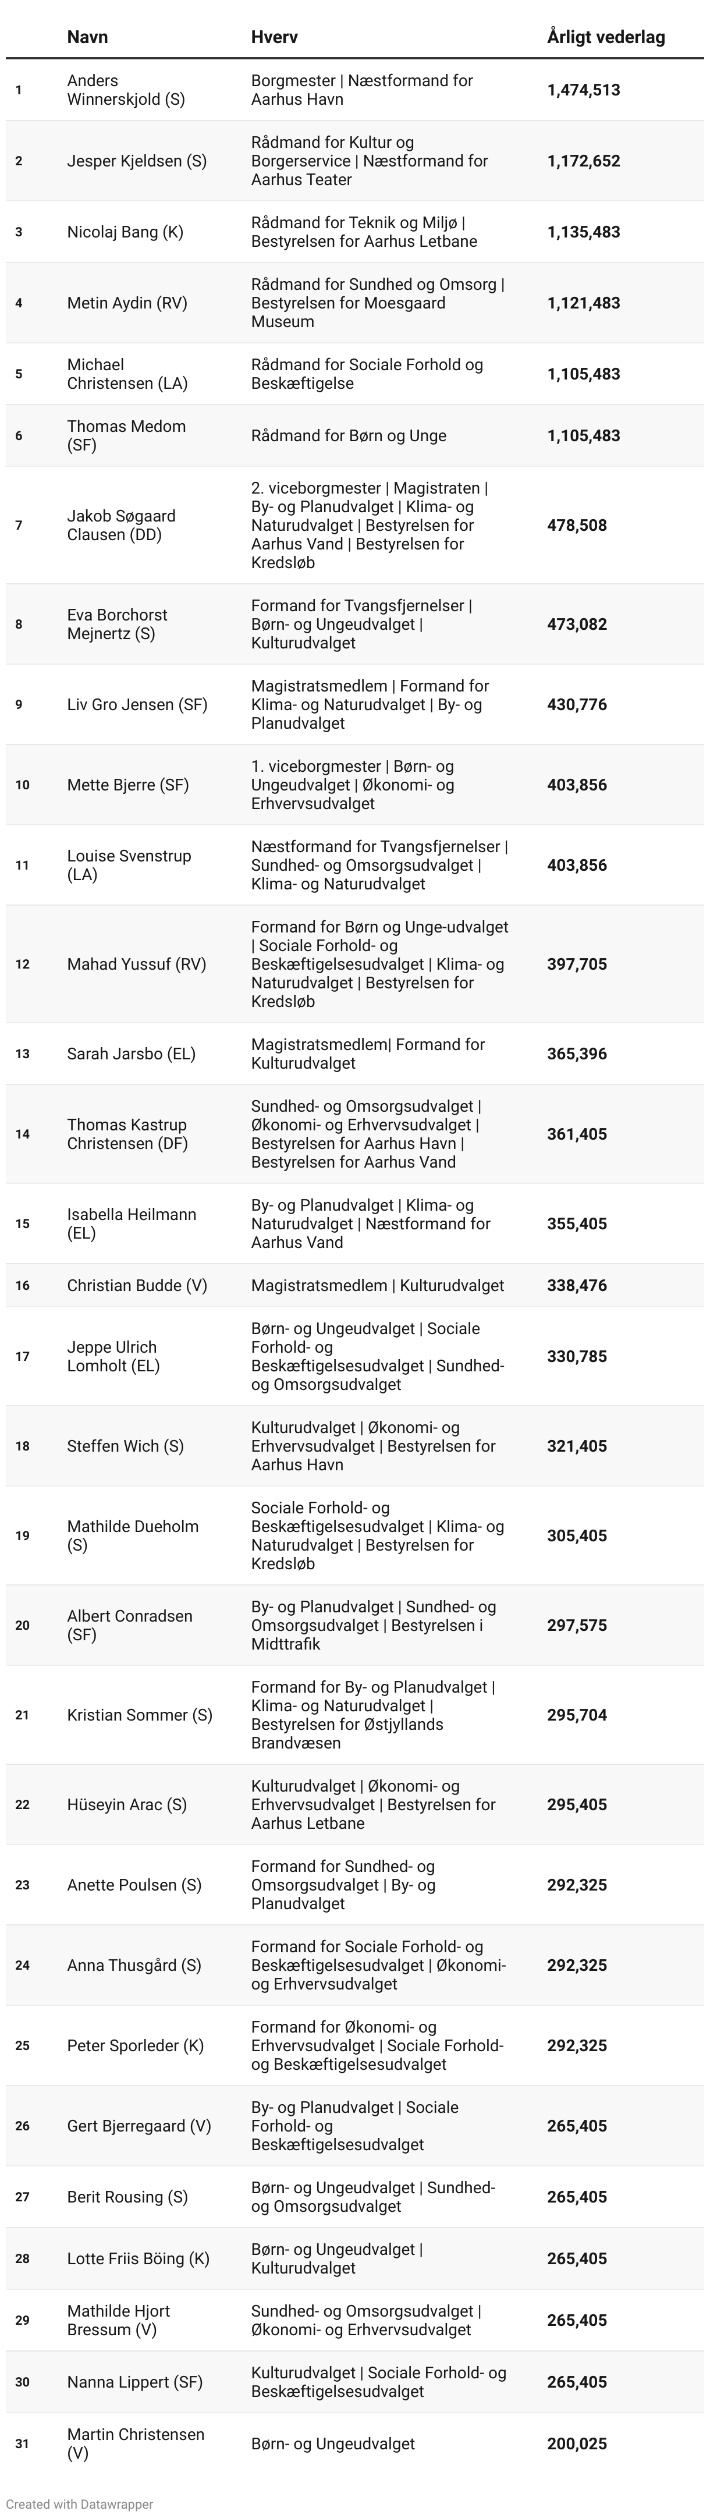Click Rådmand for Børn og Unge text
This screenshot has width=710, height=2518.
pos(349,436)
